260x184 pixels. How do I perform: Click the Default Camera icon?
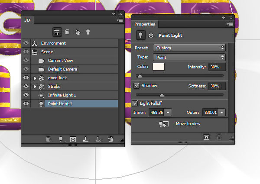coord(41,70)
